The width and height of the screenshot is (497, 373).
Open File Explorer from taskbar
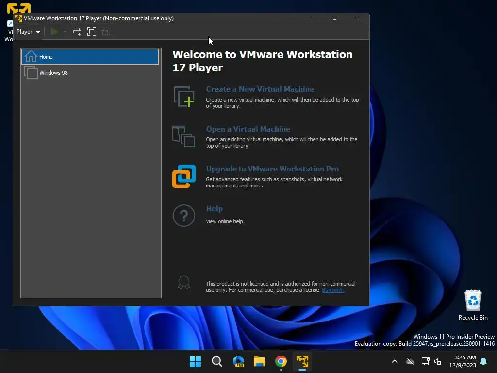[x=260, y=361]
